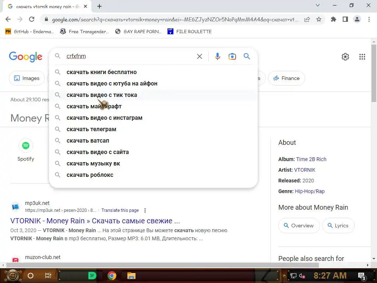Image resolution: width=377 pixels, height=283 pixels.
Task: Click the Overview chip
Action: click(299, 226)
